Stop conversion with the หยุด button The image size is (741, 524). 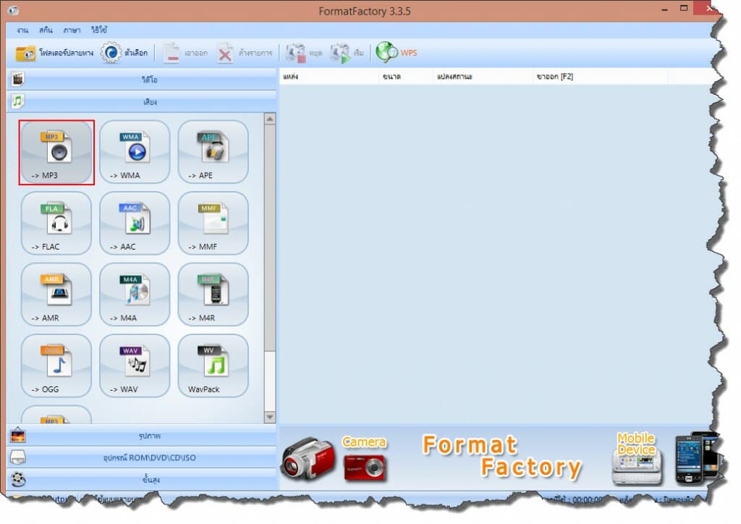point(304,53)
